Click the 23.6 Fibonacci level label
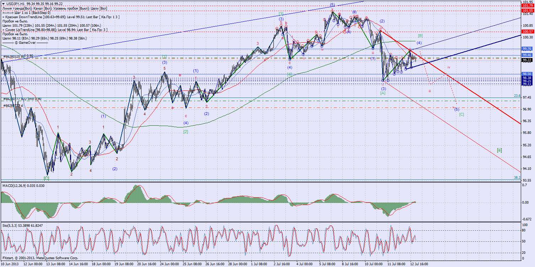Screen dimensions: 535x267 pos(517,96)
